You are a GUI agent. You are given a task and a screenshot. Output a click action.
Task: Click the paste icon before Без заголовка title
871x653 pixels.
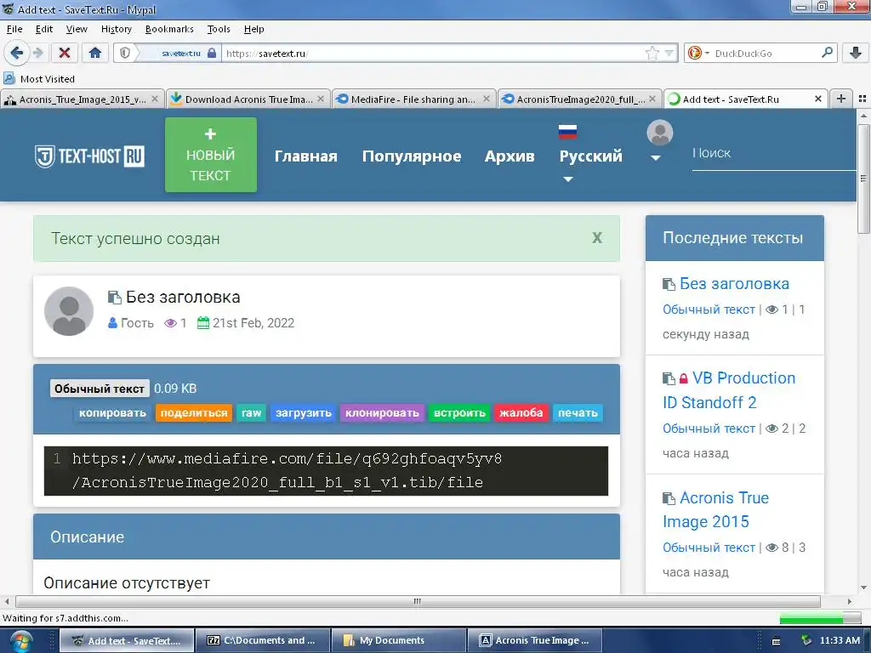(115, 298)
